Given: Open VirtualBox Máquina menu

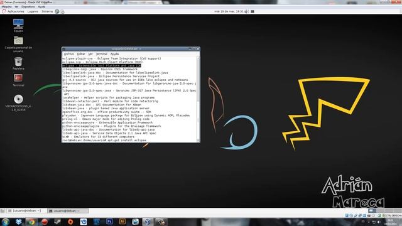Looking at the screenshot, I should click(7, 7).
